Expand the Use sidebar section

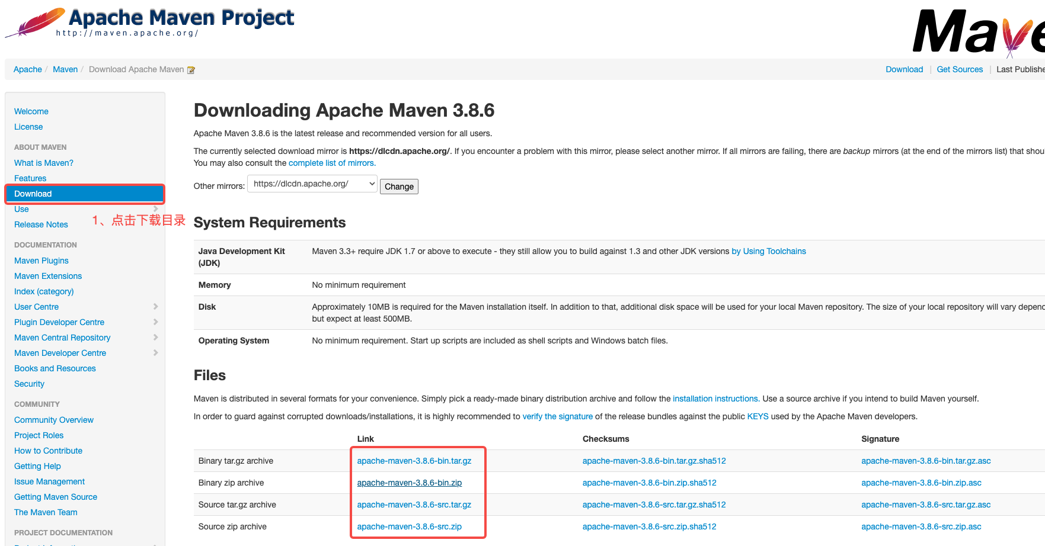[x=155, y=209]
